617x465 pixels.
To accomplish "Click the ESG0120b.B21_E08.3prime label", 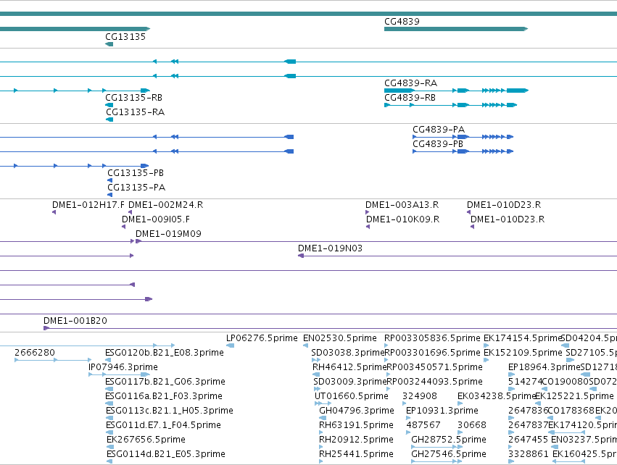I will click(164, 353).
